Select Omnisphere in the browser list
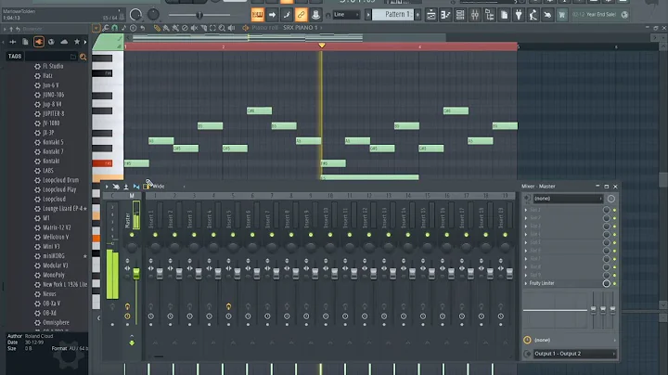Viewport: 668px width, 375px height. [x=57, y=323]
